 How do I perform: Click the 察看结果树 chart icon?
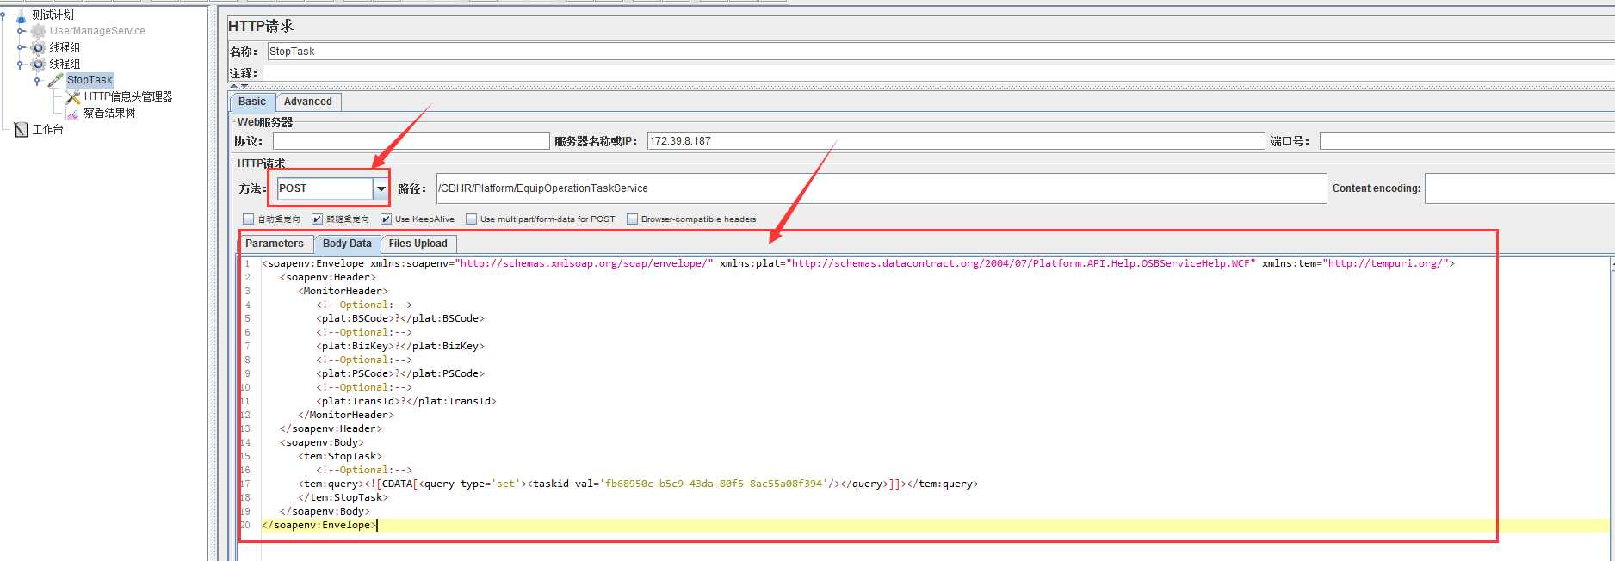coord(73,113)
